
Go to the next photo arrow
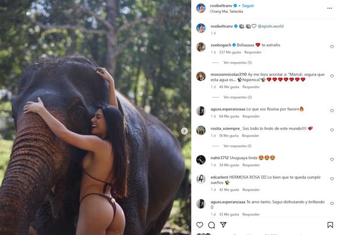pyautogui.click(x=184, y=131)
